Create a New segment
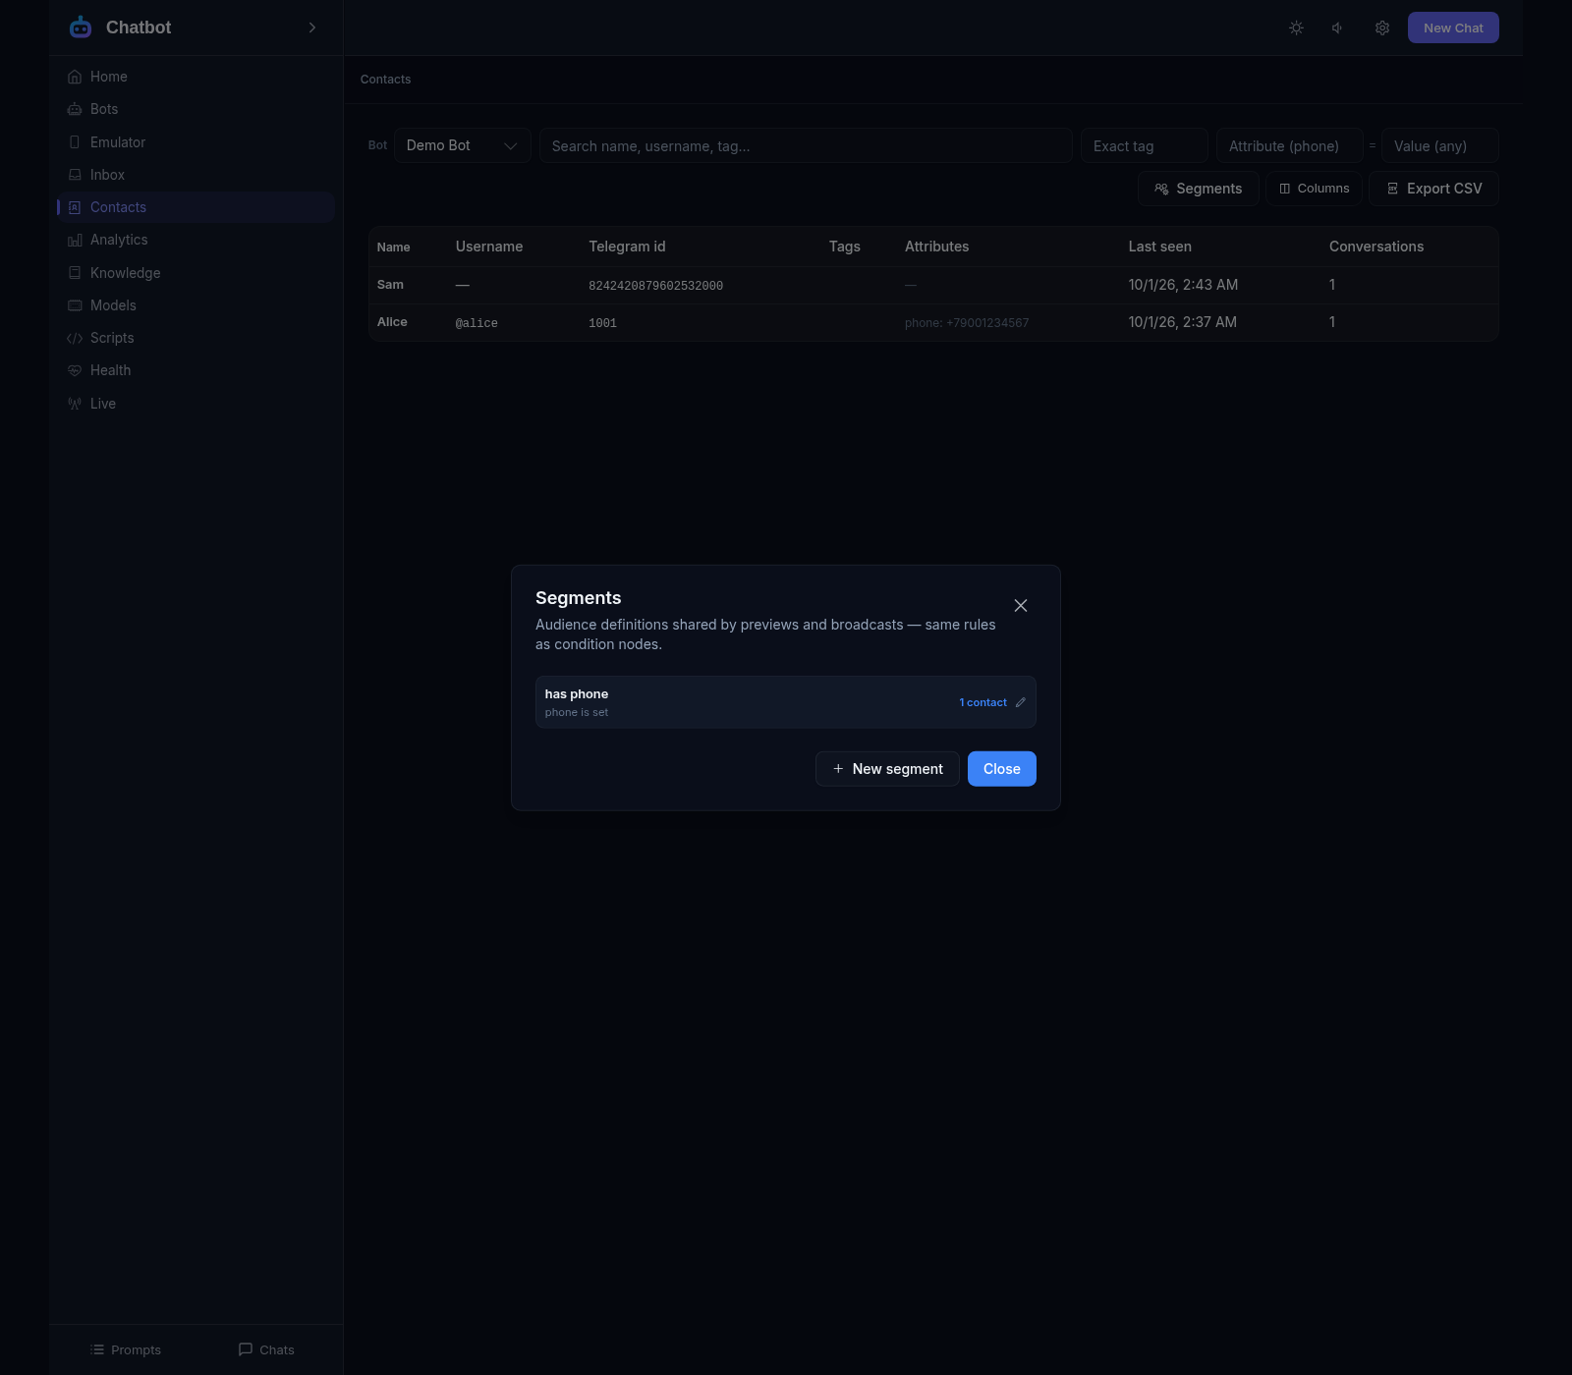Screen dimensions: 1572x1375 pos(887,769)
